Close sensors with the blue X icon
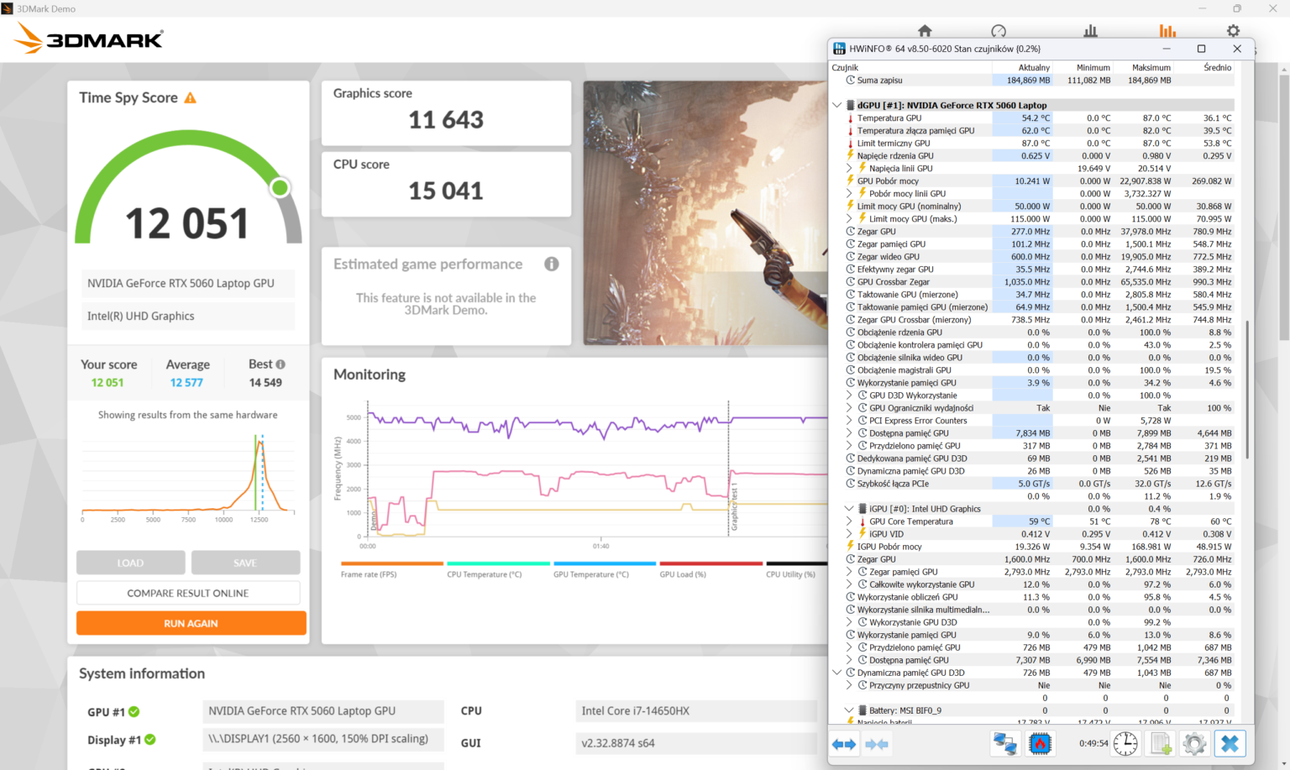 [x=1230, y=744]
